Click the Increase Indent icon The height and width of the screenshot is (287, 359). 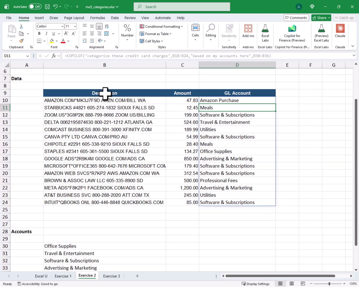point(92,41)
